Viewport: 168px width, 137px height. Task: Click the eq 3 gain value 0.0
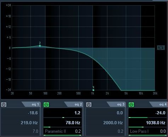pyautogui.click(x=120, y=113)
